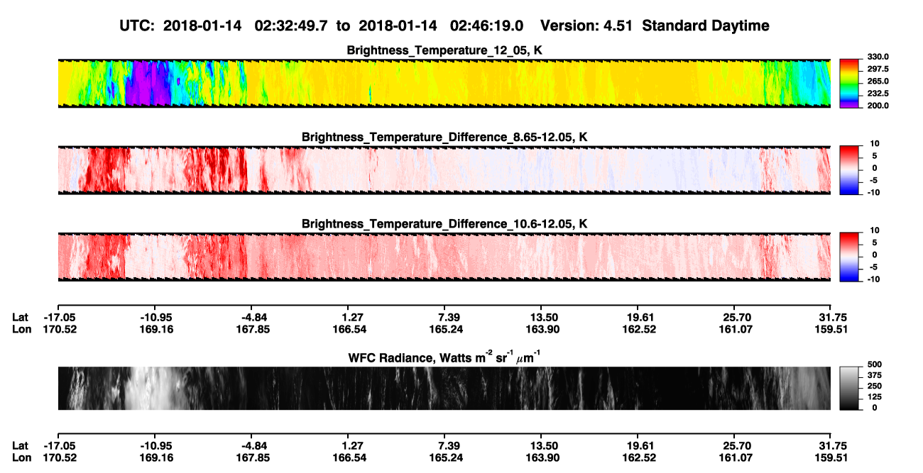This screenshot has width=923, height=473.
Task: Click the 'Brightness_Temperature_Difference_8.65-12.05, K' title
Action: (444, 137)
